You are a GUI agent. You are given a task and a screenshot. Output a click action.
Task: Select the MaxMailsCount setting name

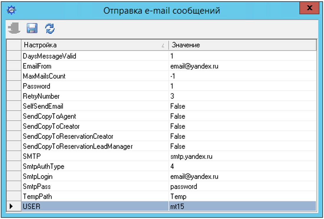(x=44, y=76)
